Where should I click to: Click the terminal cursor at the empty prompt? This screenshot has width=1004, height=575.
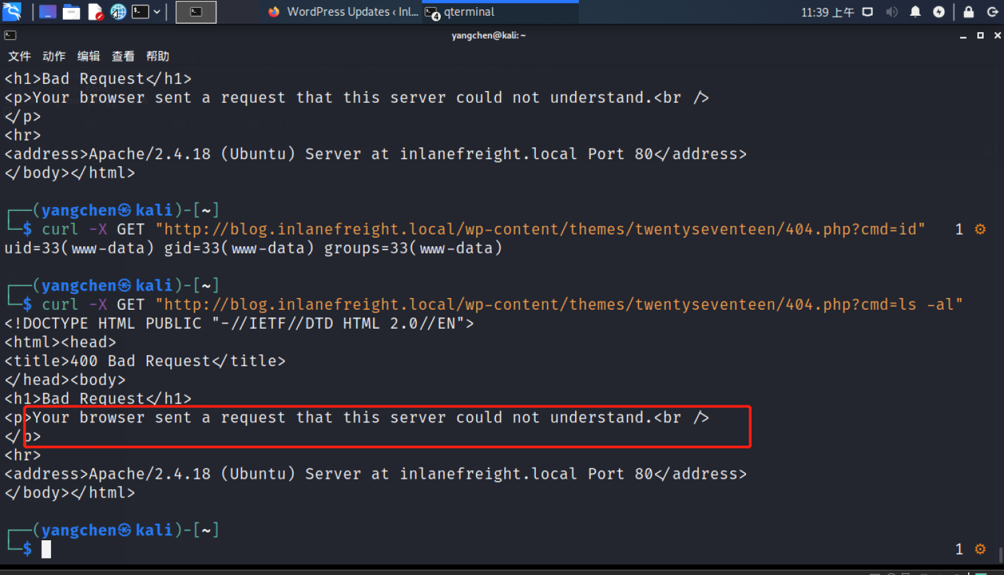[x=46, y=549]
